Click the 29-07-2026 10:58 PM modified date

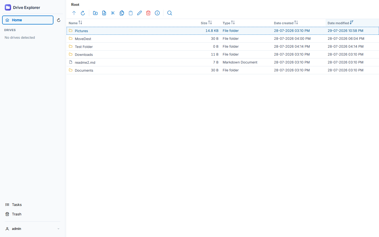[345, 31]
